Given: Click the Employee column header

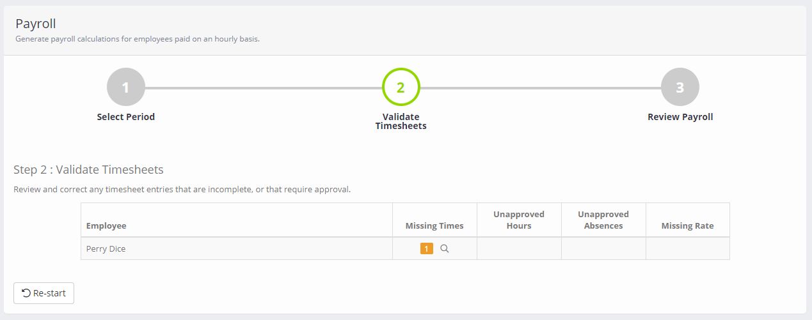Looking at the screenshot, I should [x=106, y=225].
